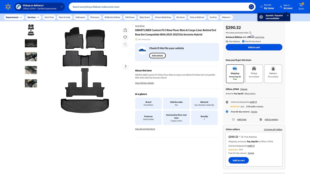Select the second product thumbnail
This screenshot has width=310, height=174.
(x=31, y=43)
